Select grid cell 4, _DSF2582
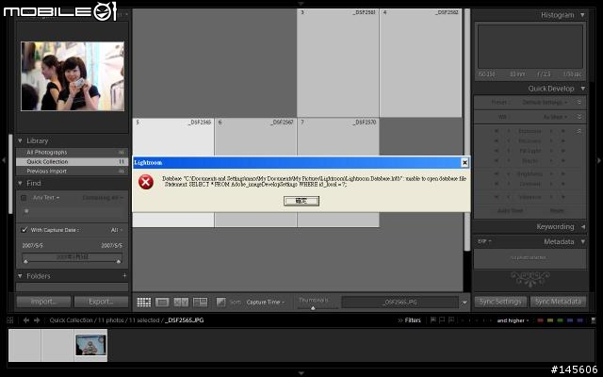 (421, 63)
